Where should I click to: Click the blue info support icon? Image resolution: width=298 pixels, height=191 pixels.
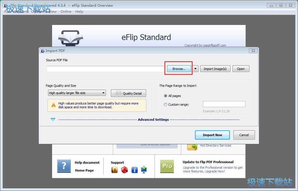tap(134, 170)
